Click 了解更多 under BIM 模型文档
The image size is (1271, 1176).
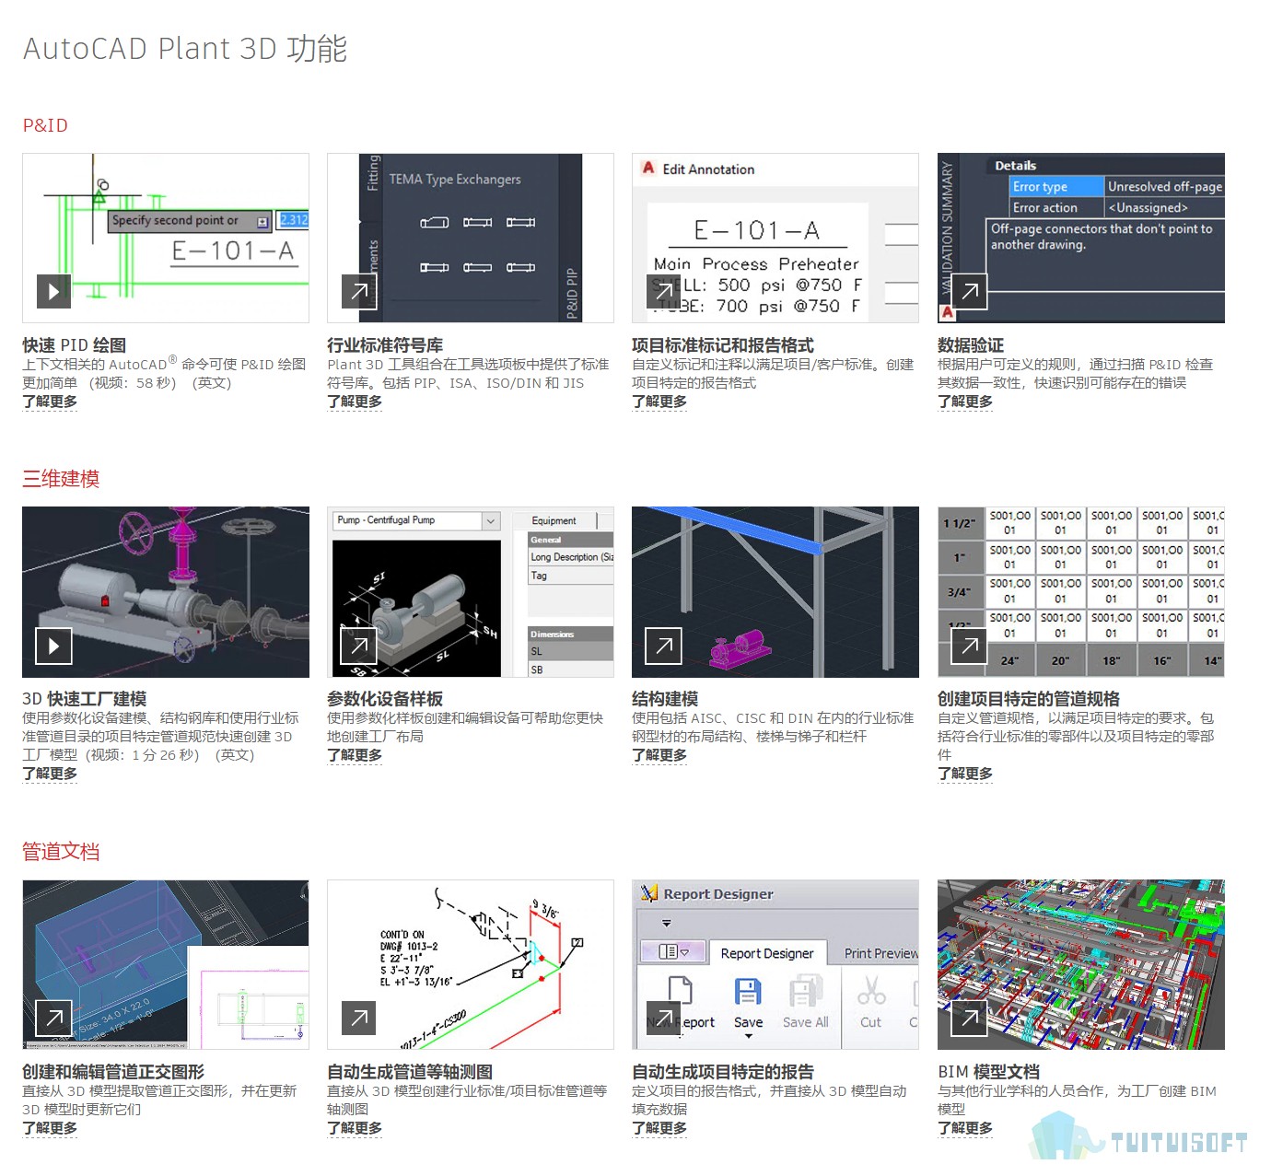click(965, 1128)
